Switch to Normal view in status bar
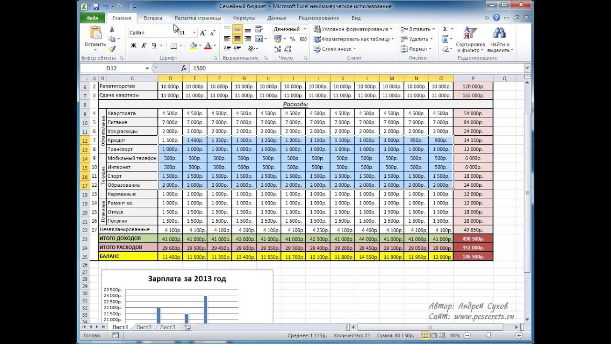 pos(425,335)
